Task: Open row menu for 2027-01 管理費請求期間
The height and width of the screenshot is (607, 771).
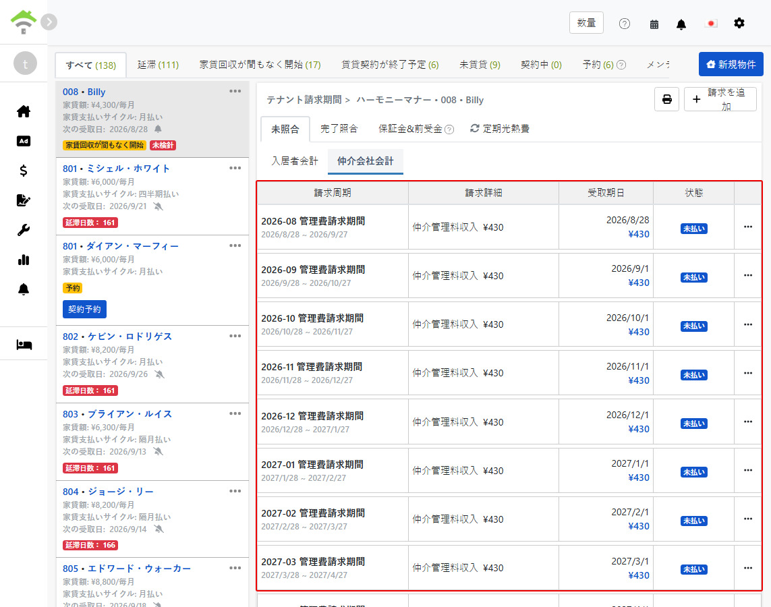Action: pyautogui.click(x=748, y=470)
